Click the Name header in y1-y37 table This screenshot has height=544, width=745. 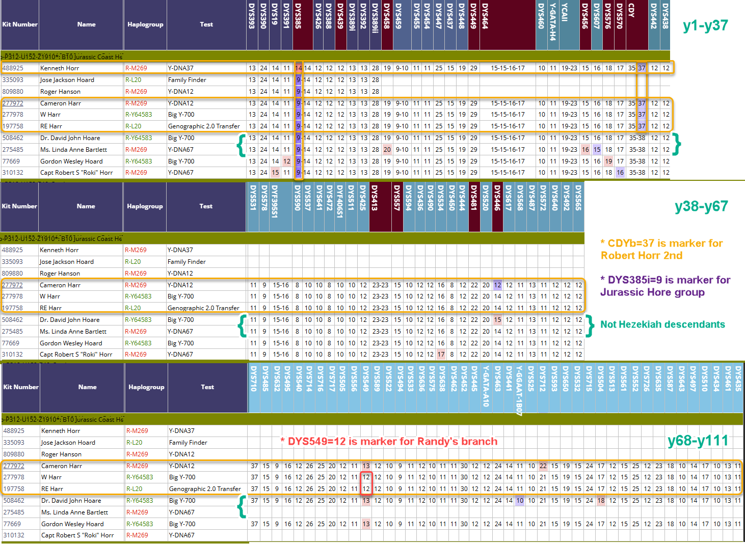(x=87, y=24)
